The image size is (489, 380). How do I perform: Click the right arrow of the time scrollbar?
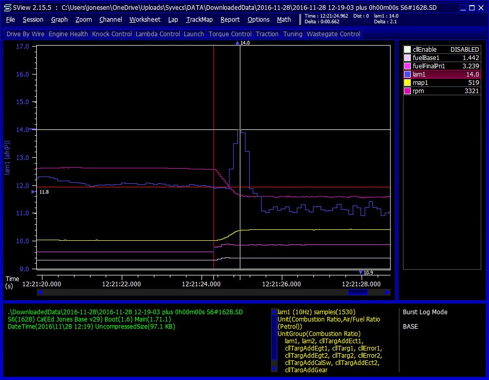pos(387,293)
